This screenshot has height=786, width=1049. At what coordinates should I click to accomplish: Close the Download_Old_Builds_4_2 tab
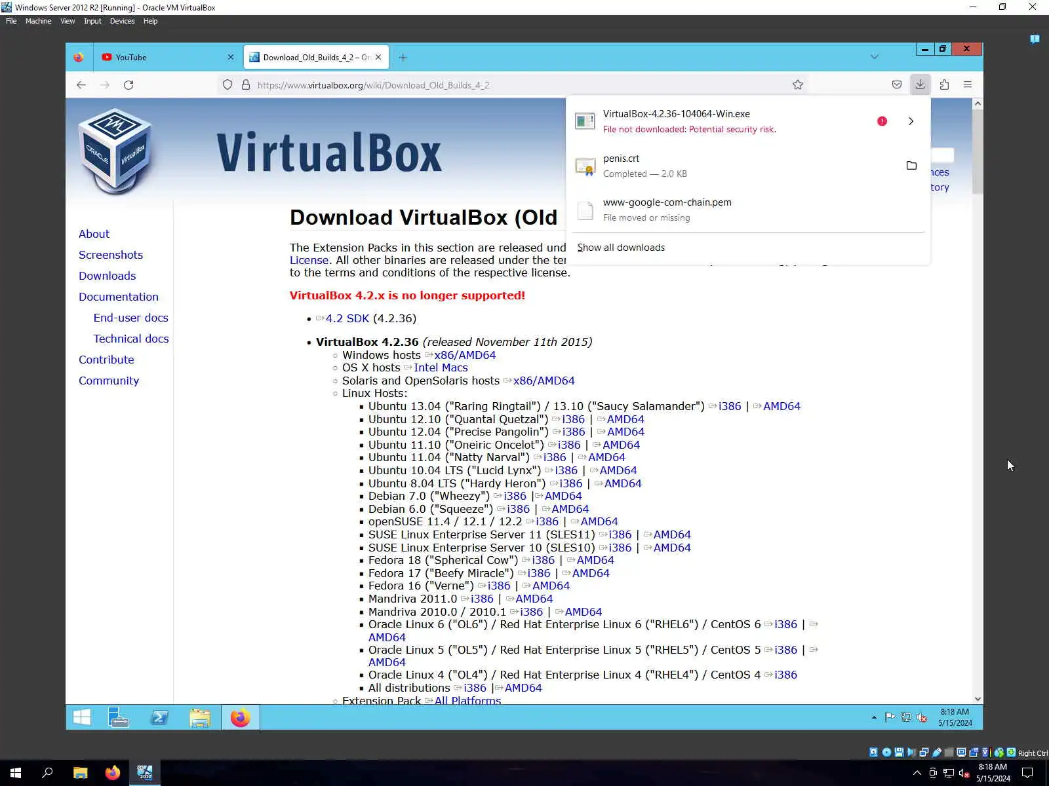(x=378, y=58)
